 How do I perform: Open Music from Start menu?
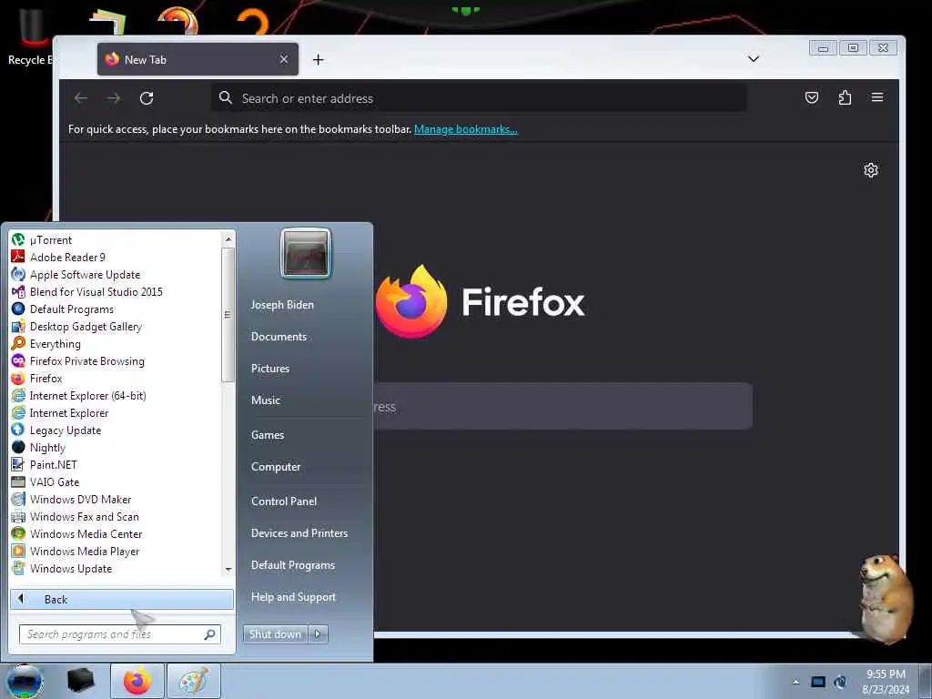click(x=266, y=400)
